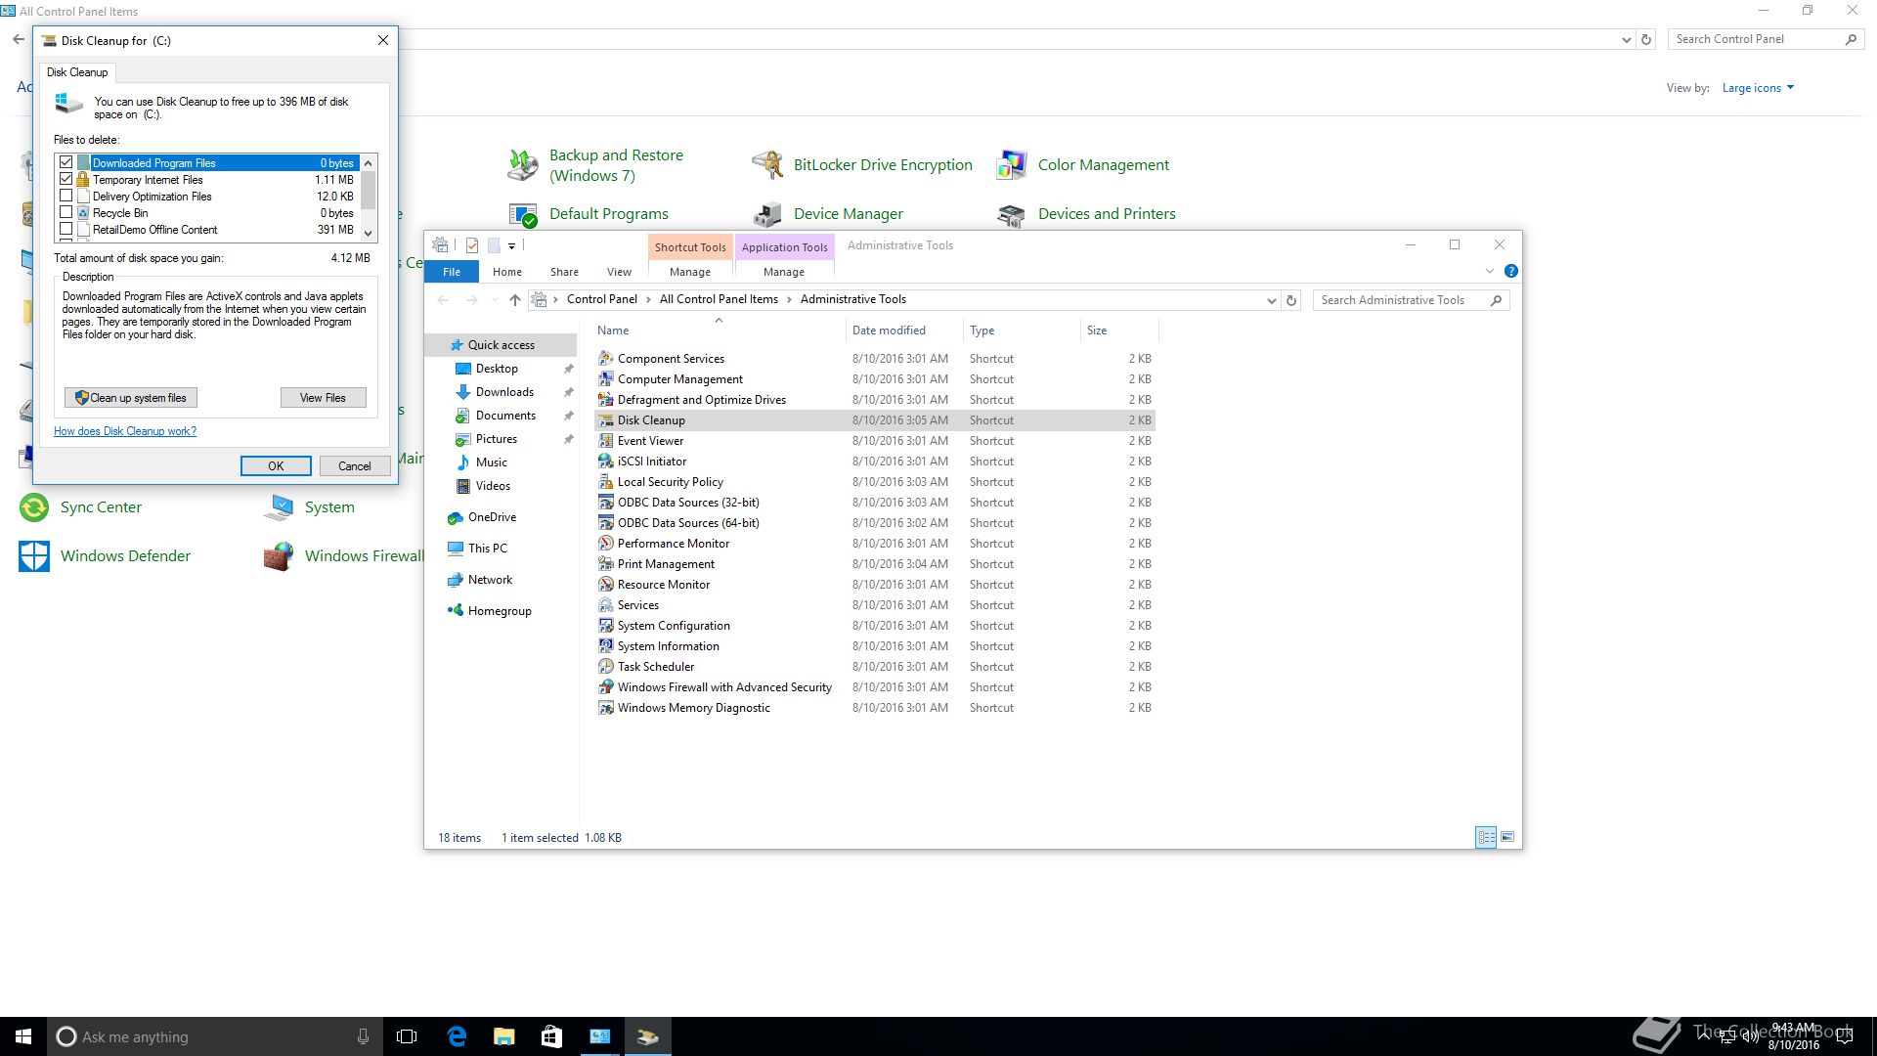
Task: Open the View by Large icons dropdown
Action: [1758, 88]
